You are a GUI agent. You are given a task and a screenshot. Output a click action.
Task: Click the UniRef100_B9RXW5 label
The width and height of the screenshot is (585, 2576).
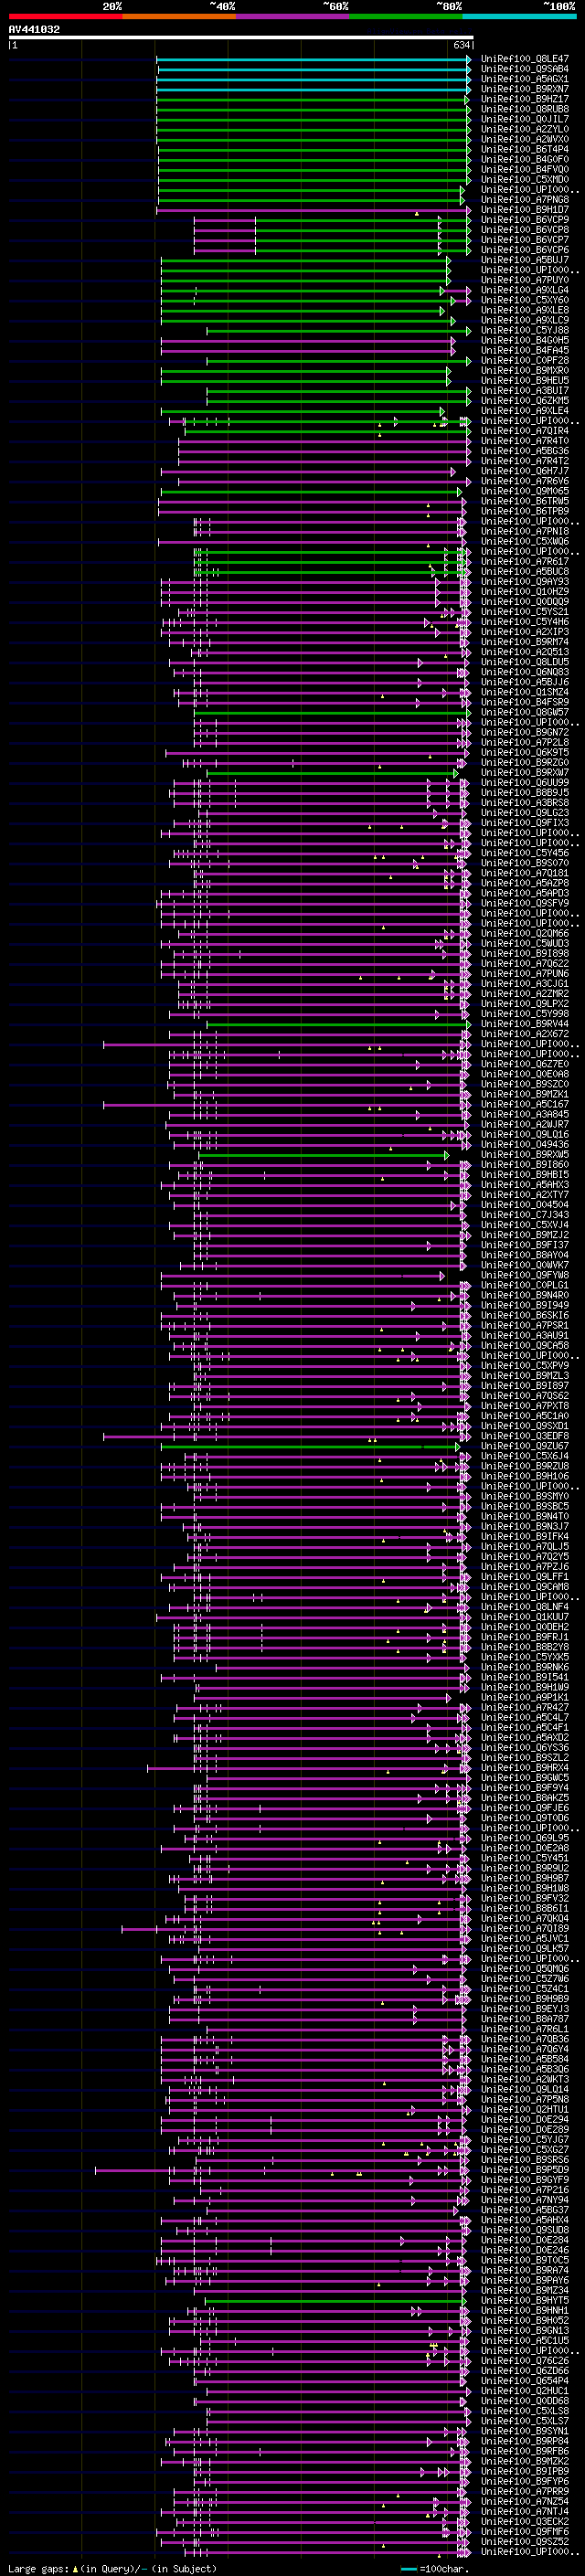(x=525, y=1154)
